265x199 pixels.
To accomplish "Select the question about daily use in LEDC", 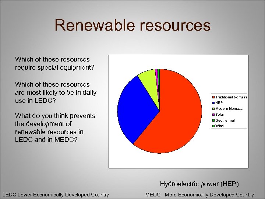I will [56, 92].
